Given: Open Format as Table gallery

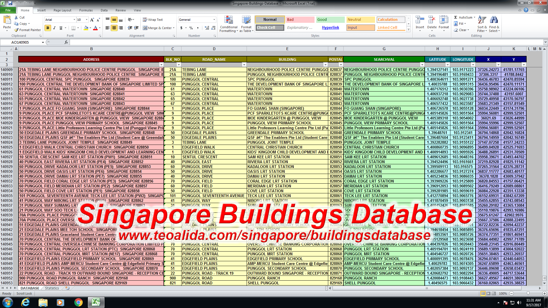Looking at the screenshot, I should [x=246, y=24].
